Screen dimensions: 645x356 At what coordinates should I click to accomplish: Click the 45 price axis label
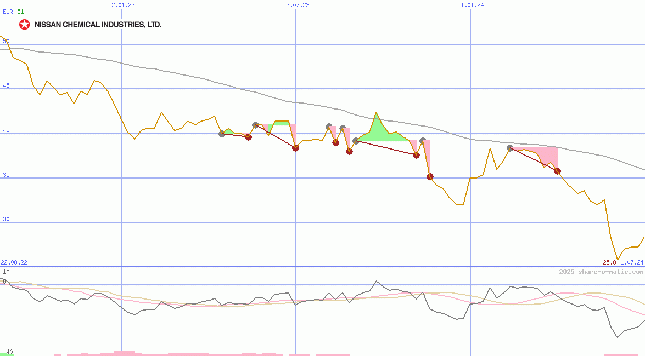pos(6,86)
